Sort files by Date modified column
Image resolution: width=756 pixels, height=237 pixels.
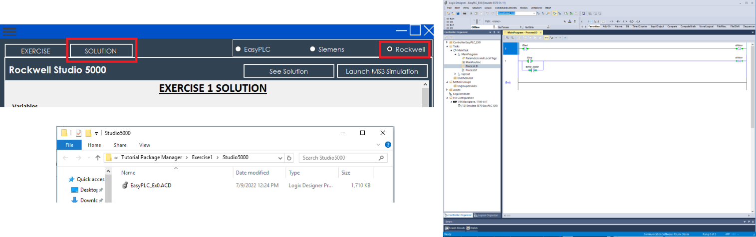252,173
